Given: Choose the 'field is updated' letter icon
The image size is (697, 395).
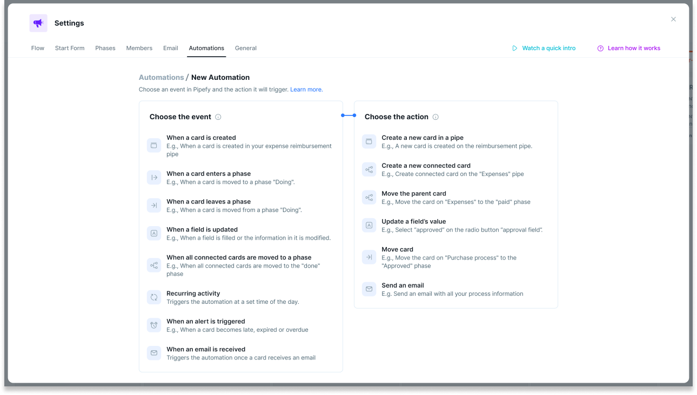Looking at the screenshot, I should [154, 234].
